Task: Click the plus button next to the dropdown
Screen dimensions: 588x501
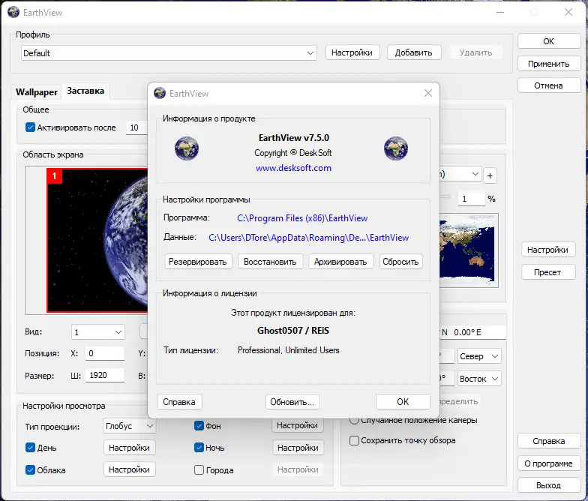Action: 490,175
